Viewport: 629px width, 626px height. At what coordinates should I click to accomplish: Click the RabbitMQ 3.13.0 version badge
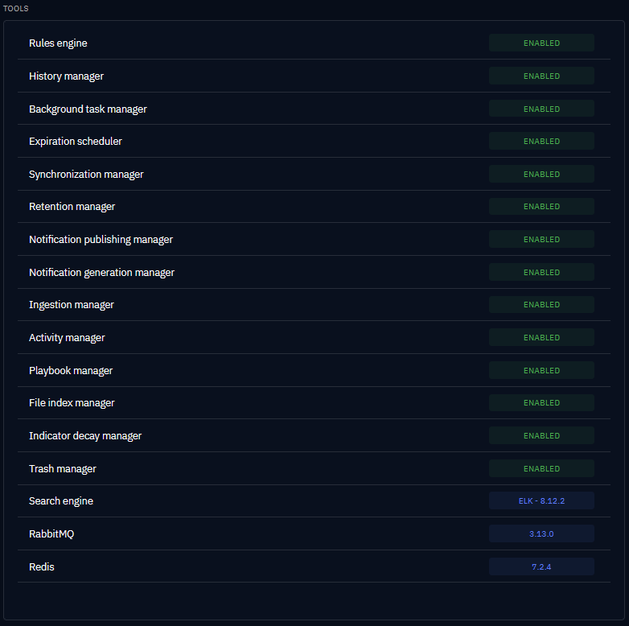pos(541,533)
